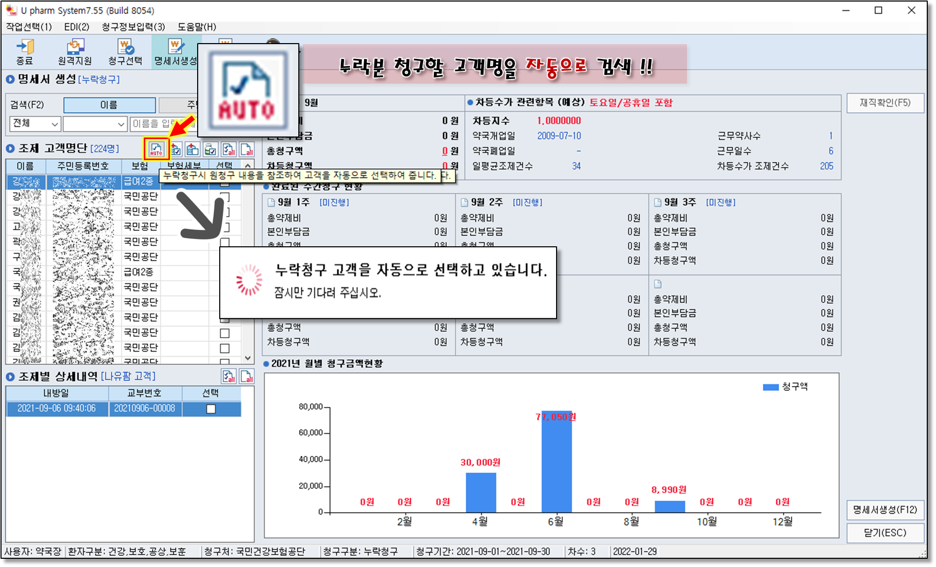Open the 청구정보입력(3) menu
The height and width of the screenshot is (567, 936).
(x=133, y=27)
